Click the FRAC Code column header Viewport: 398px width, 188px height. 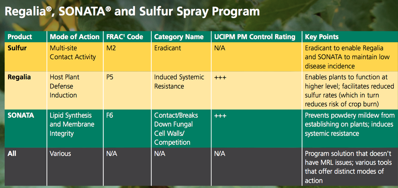125,37
